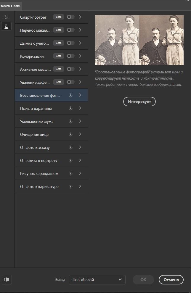Click the Отмена button
Screen dimensions: 191x293
[171, 280]
